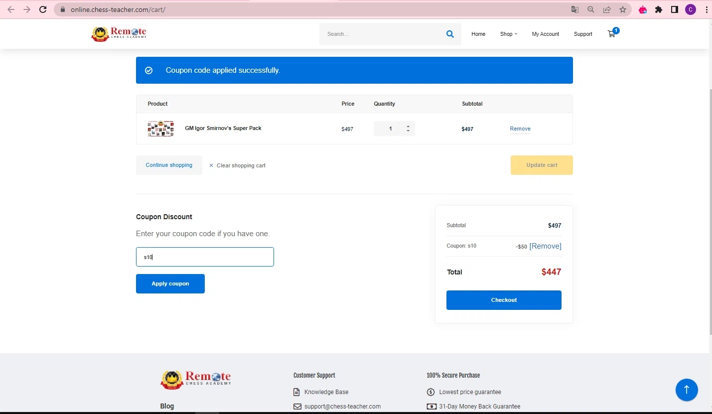Click the support email envelope icon
Image resolution: width=712 pixels, height=414 pixels.
point(297,407)
